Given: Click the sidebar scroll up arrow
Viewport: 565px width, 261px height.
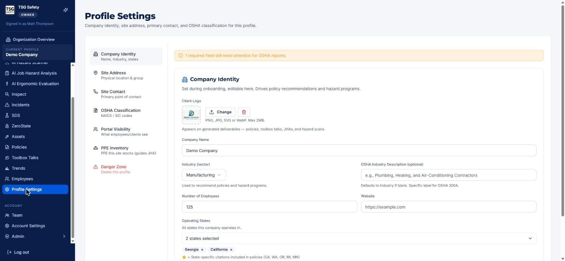Looking at the screenshot, I should (73, 65).
